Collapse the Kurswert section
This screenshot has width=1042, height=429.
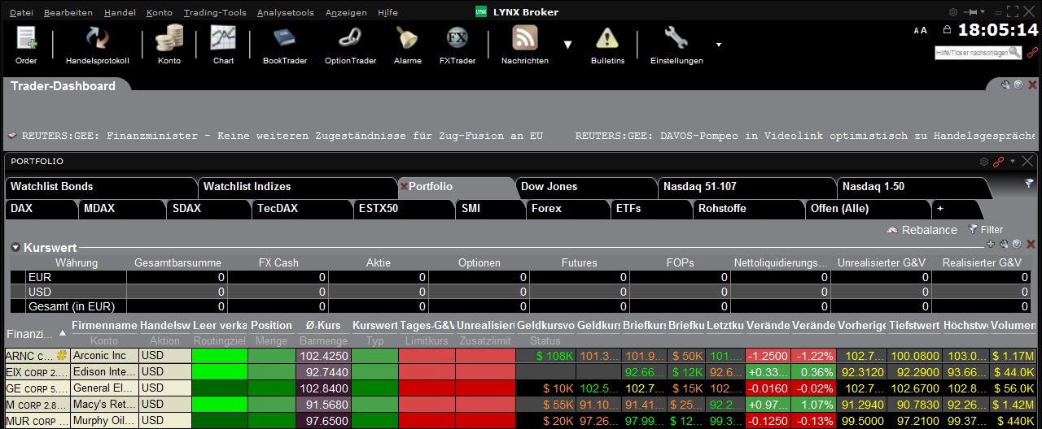pos(15,247)
